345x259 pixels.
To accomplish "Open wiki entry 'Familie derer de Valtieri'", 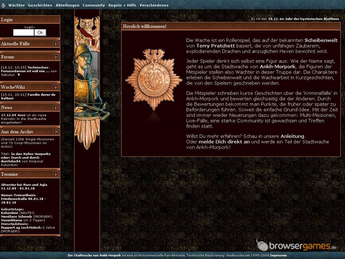I will click(x=28, y=96).
